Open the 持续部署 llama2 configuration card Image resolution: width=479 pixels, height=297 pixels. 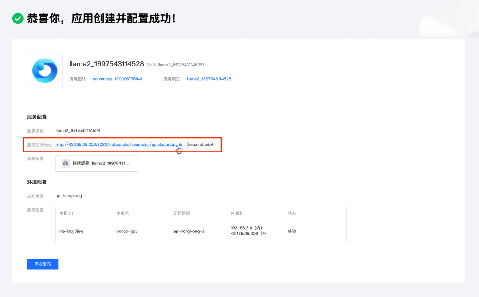click(x=97, y=163)
